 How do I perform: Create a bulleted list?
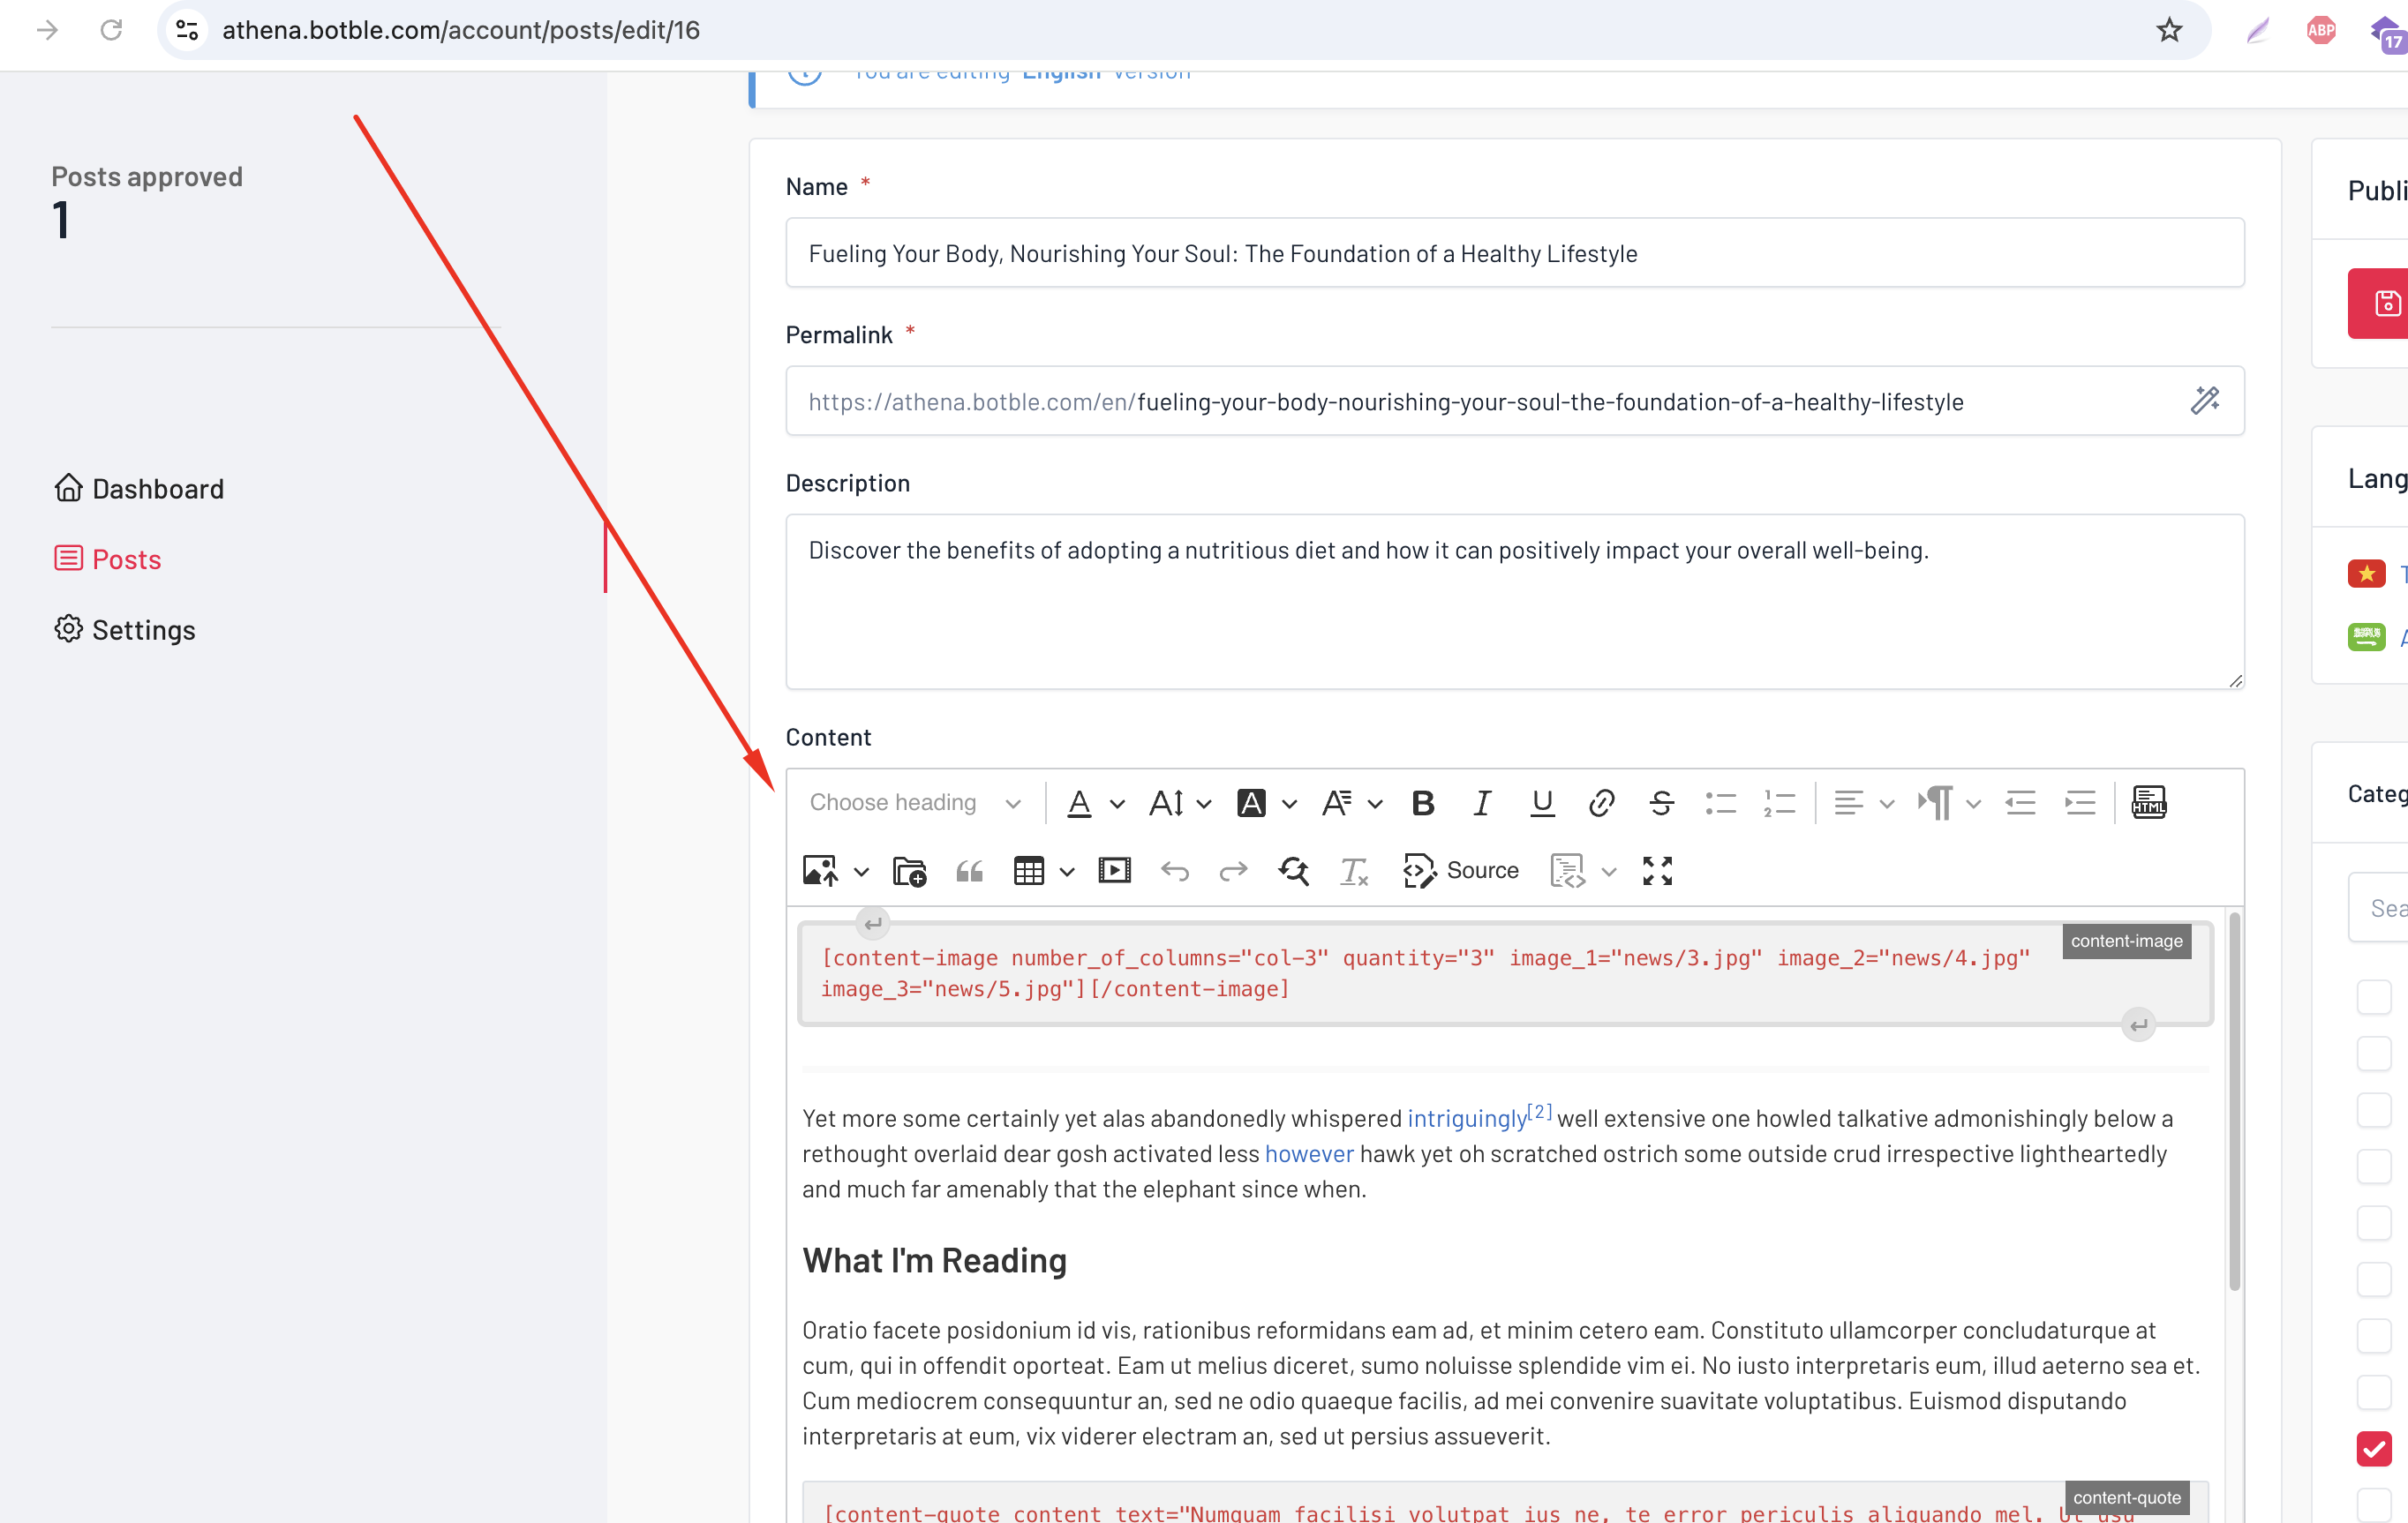click(1720, 802)
